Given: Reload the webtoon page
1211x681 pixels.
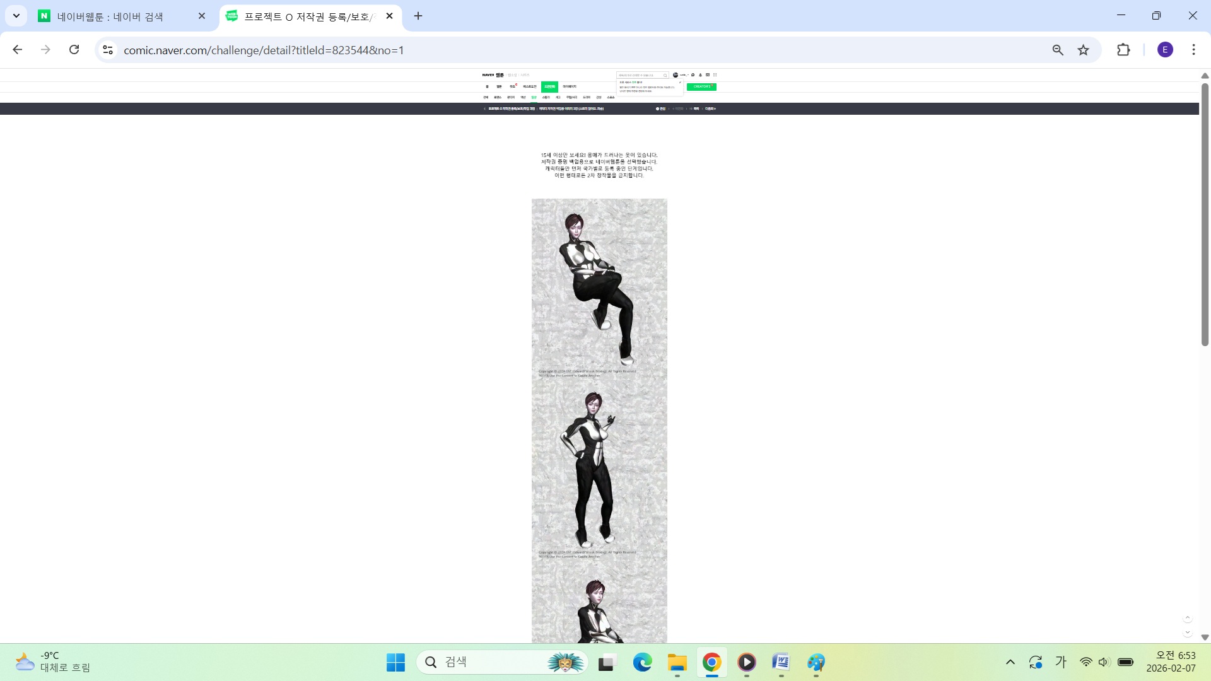Looking at the screenshot, I should [x=74, y=50].
